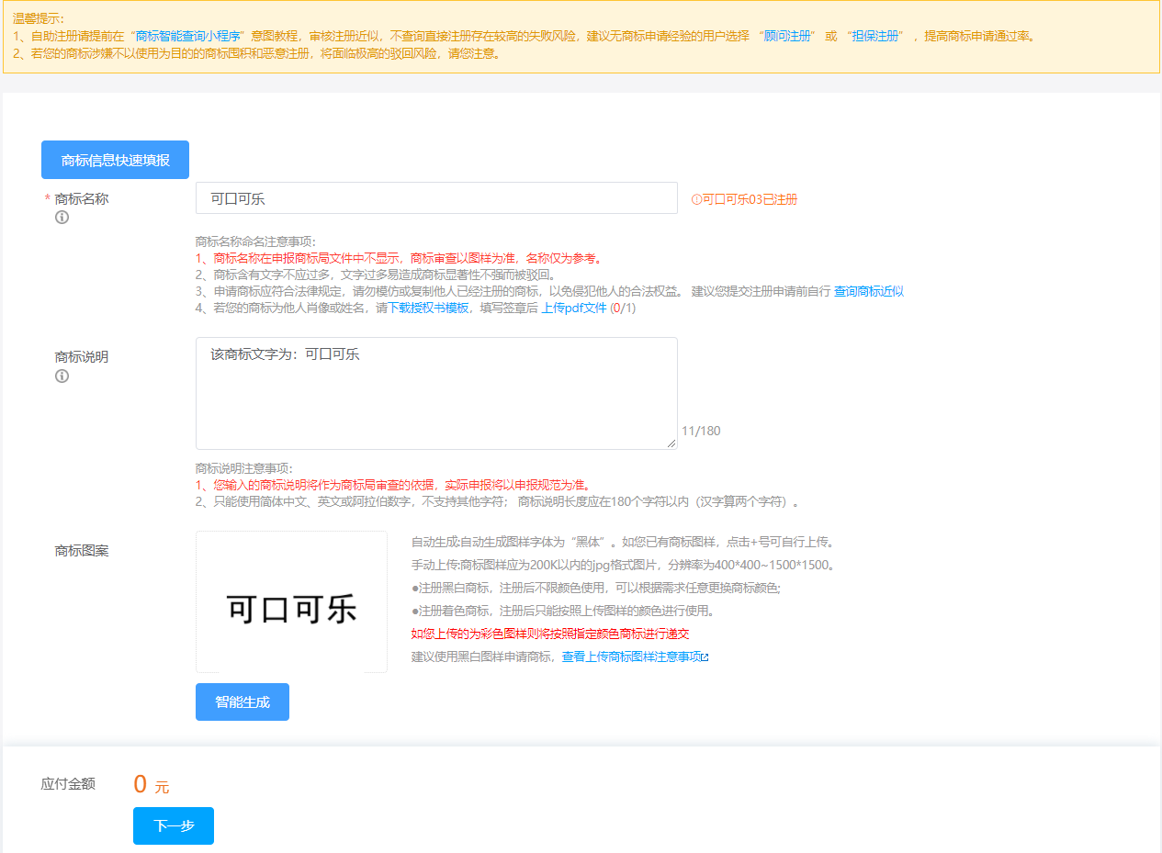Viewport: 1162px width, 853px height.
Task: Click the info icon under 商标名称
Action: pyautogui.click(x=62, y=218)
